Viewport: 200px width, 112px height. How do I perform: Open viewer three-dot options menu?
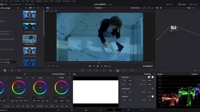(153, 8)
